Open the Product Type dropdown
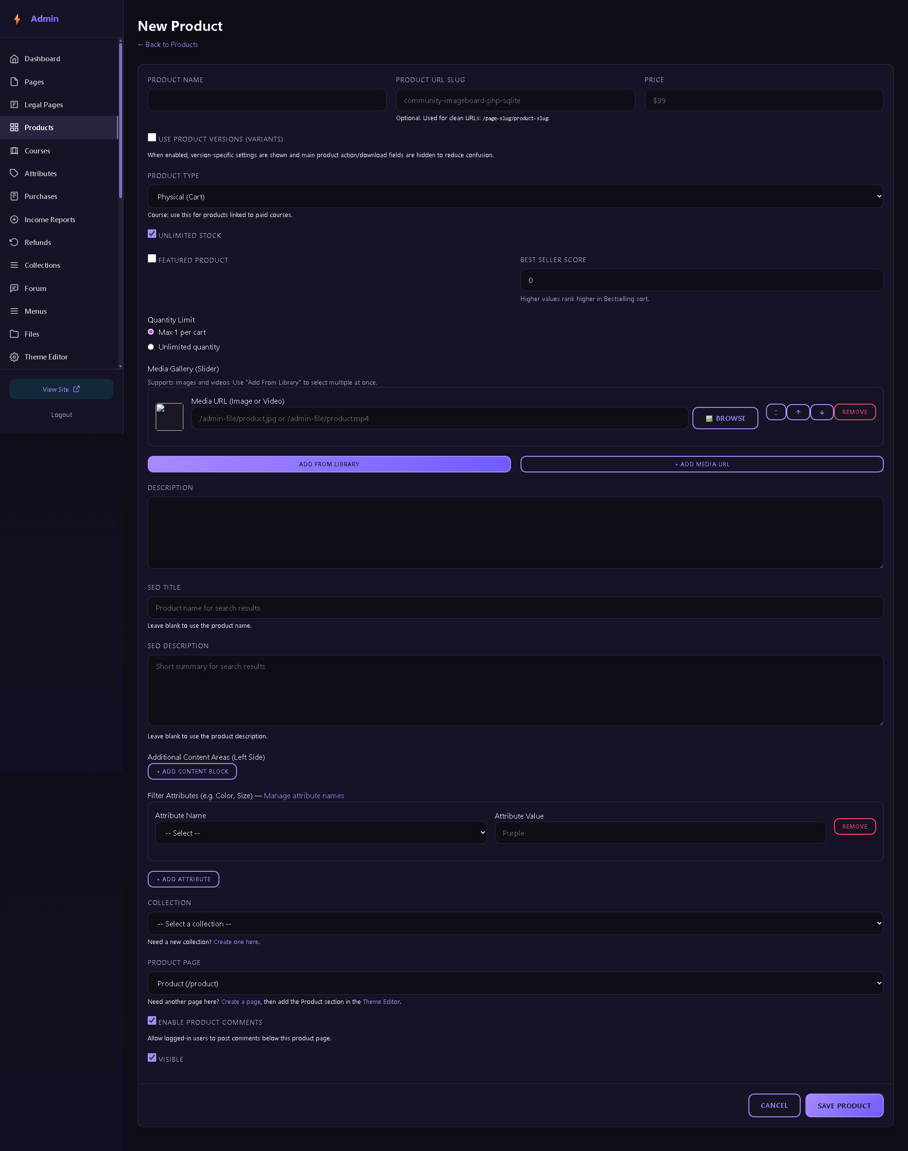The image size is (908, 1151). (515, 197)
